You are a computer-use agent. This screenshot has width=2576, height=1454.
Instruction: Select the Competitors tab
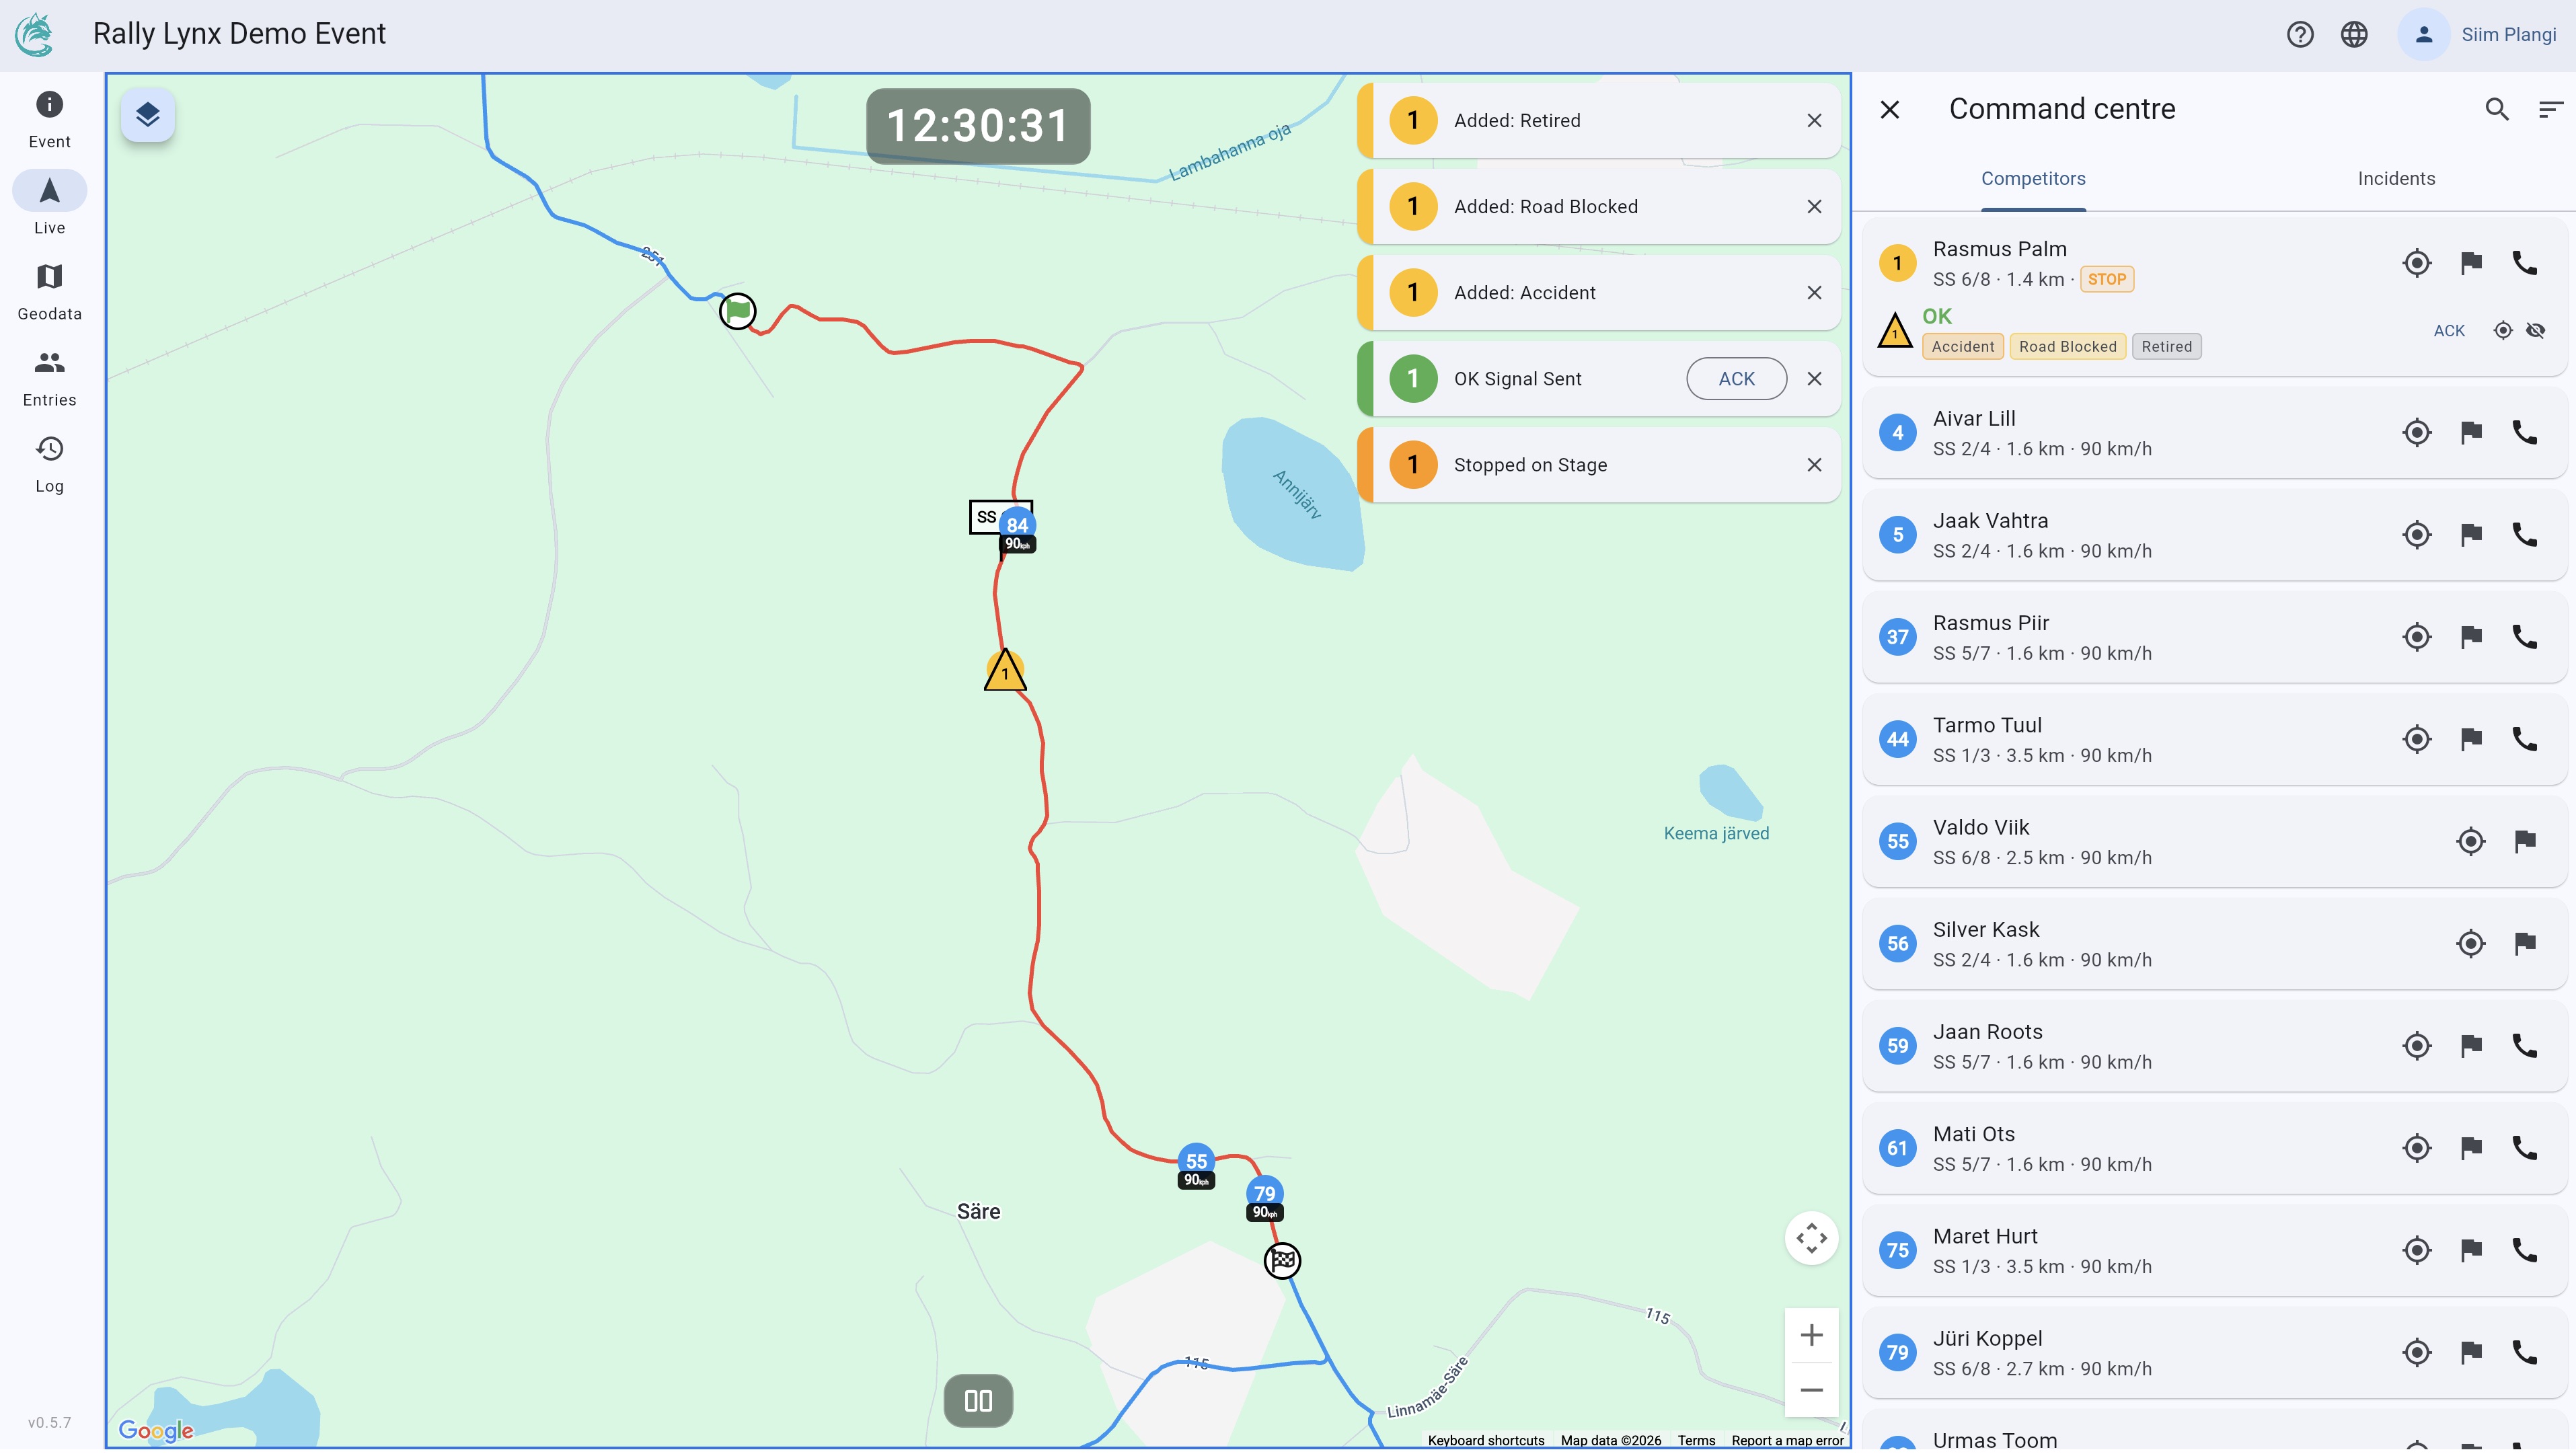tap(2033, 178)
